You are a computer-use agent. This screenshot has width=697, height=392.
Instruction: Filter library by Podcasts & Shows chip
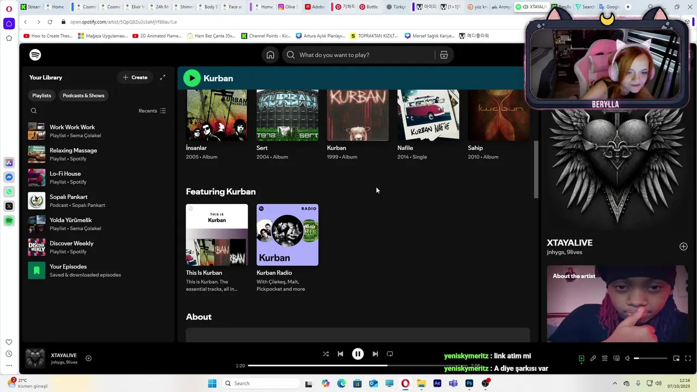coord(83,95)
